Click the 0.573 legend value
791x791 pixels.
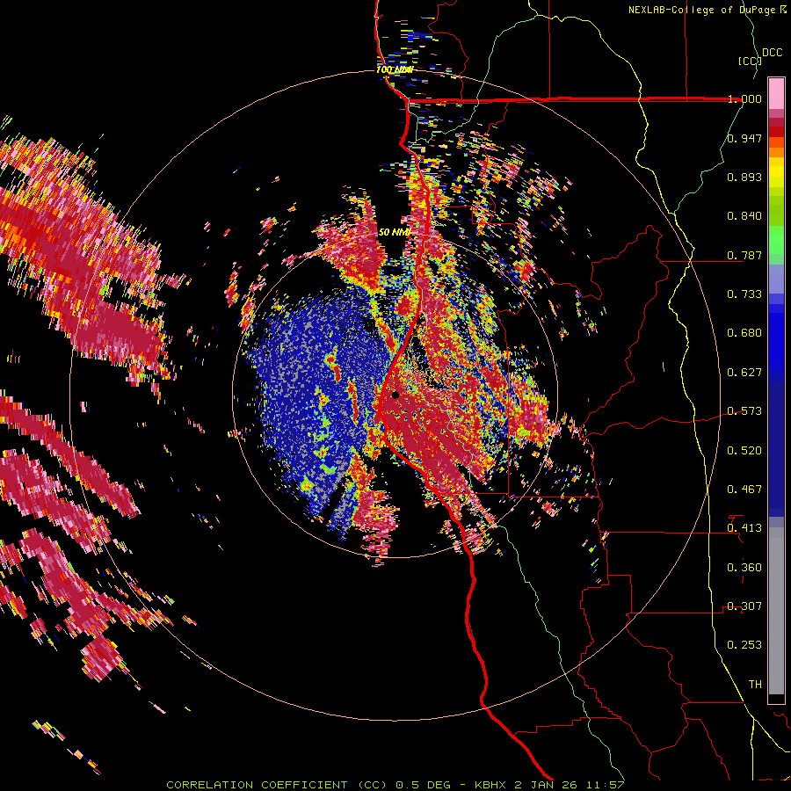(744, 411)
